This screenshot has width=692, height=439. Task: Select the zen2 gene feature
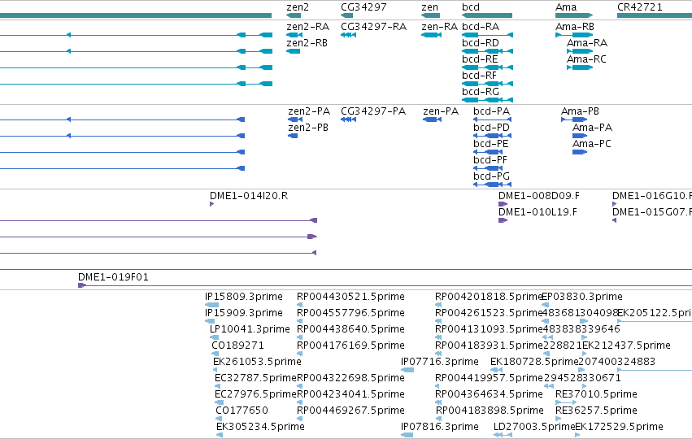point(294,15)
